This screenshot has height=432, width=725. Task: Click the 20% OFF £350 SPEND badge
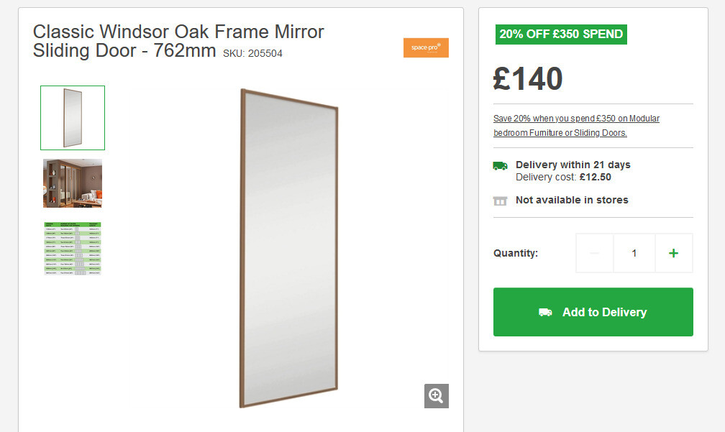click(x=561, y=34)
